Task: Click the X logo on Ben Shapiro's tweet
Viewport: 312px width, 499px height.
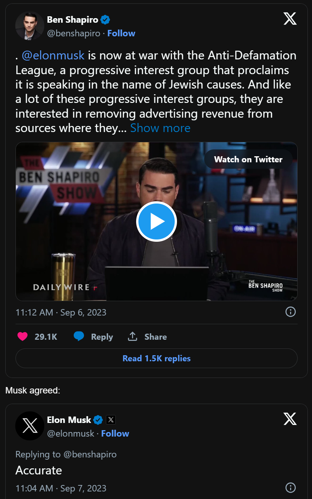Action: [290, 19]
